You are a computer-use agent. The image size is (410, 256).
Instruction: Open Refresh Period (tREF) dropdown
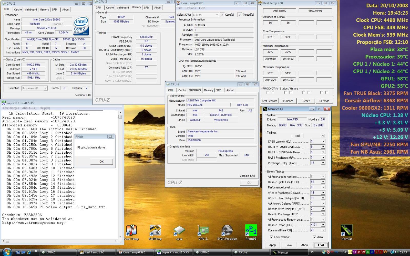click(323, 225)
